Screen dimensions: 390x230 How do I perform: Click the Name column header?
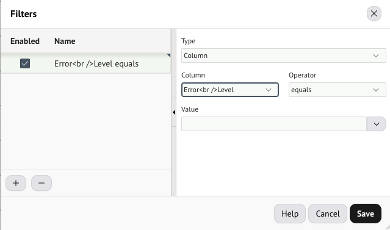[x=65, y=41]
